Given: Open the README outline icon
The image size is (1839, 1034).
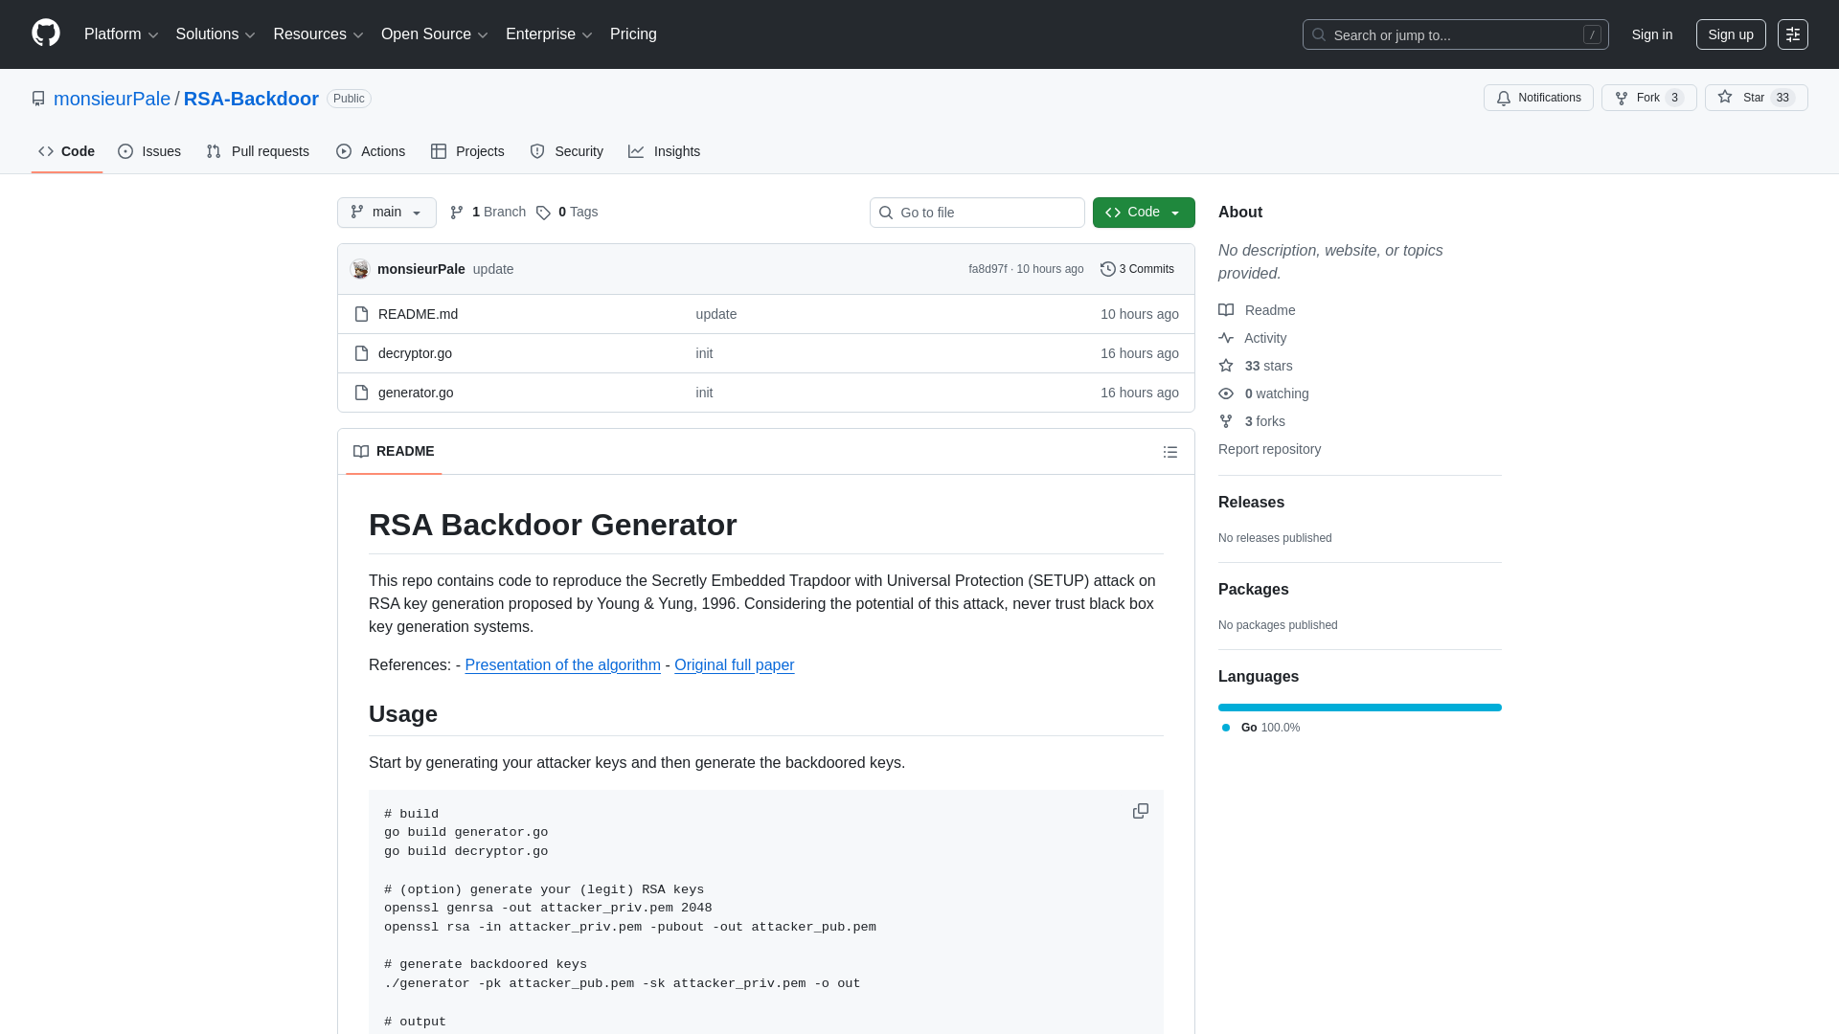Looking at the screenshot, I should tap(1170, 451).
